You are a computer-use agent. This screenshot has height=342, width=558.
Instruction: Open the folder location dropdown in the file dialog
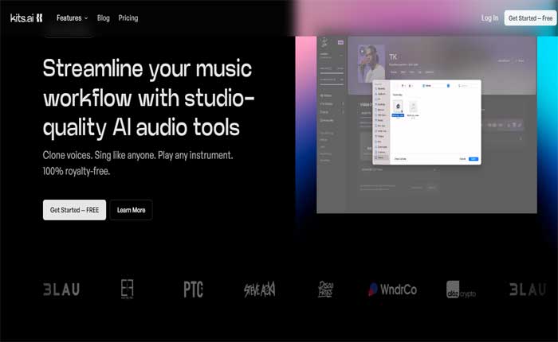coord(434,84)
